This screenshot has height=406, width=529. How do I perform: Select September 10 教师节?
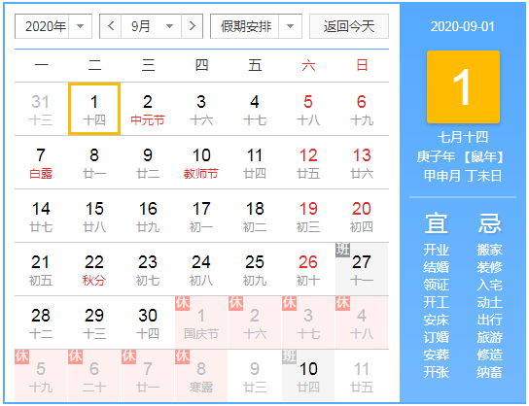point(201,163)
